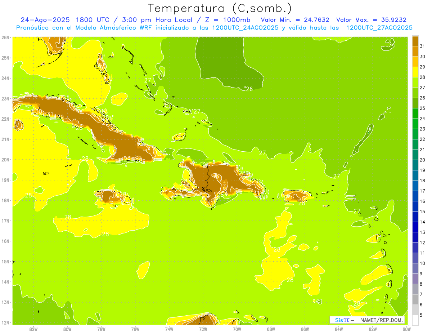Click the 15N latitude axis label
Screen dimensions: 432x334
pos(5,262)
